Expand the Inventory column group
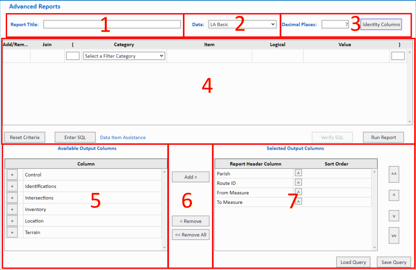Image resolution: width=416 pixels, height=270 pixels. (x=12, y=210)
